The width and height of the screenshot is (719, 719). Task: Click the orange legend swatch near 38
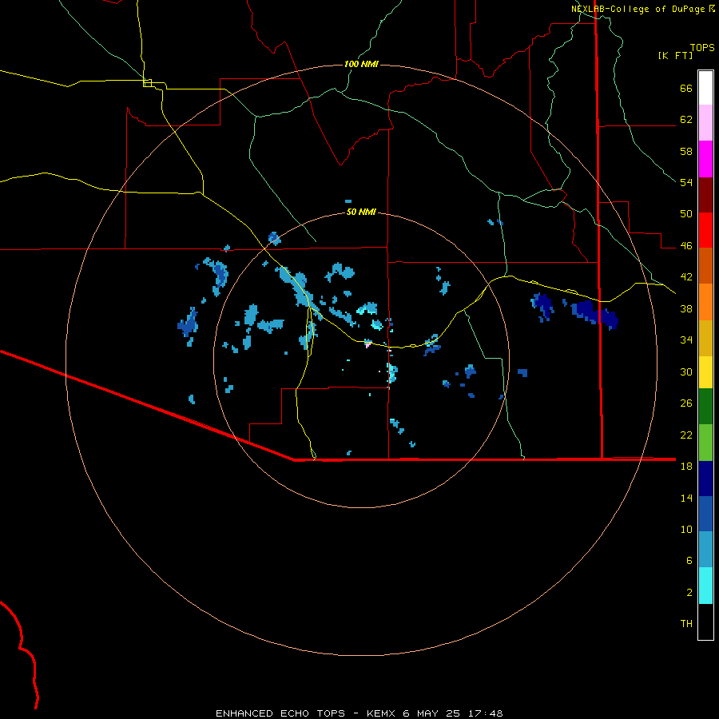pos(705,302)
